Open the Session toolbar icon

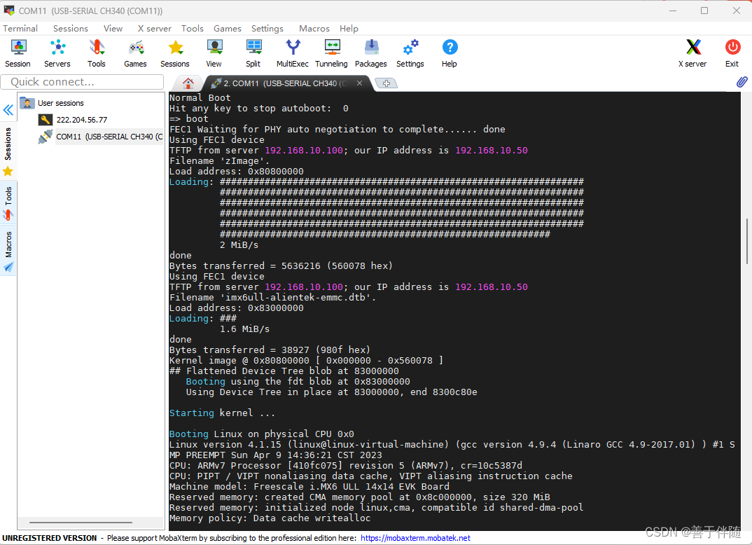point(18,53)
